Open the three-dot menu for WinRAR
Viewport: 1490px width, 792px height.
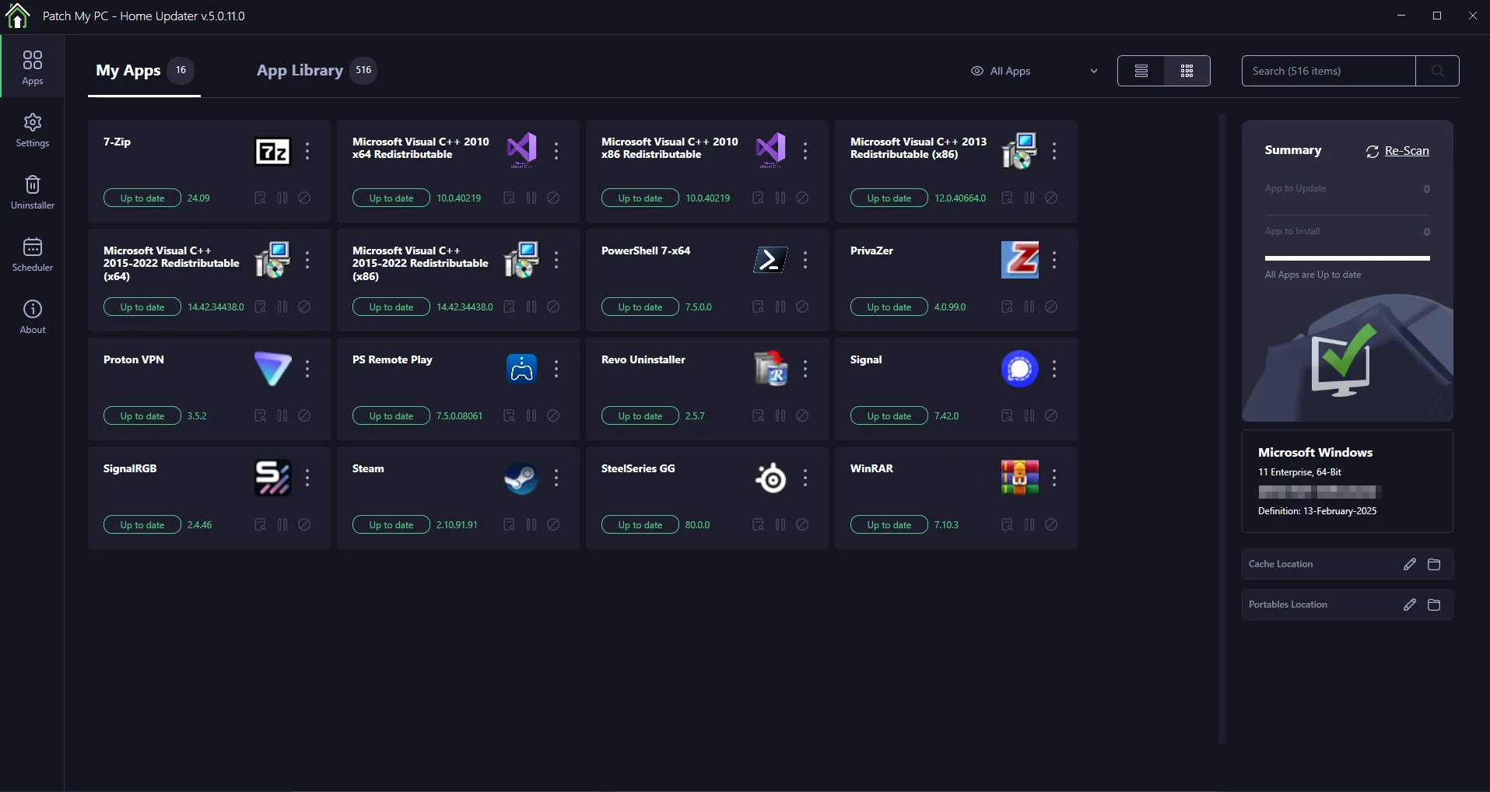click(x=1054, y=478)
